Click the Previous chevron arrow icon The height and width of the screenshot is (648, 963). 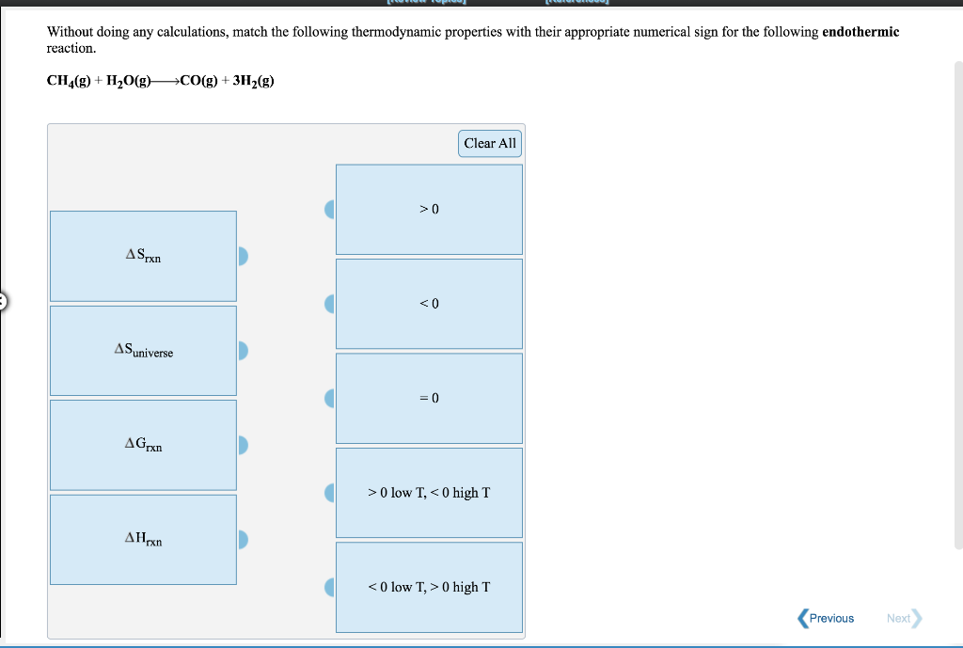tap(801, 618)
